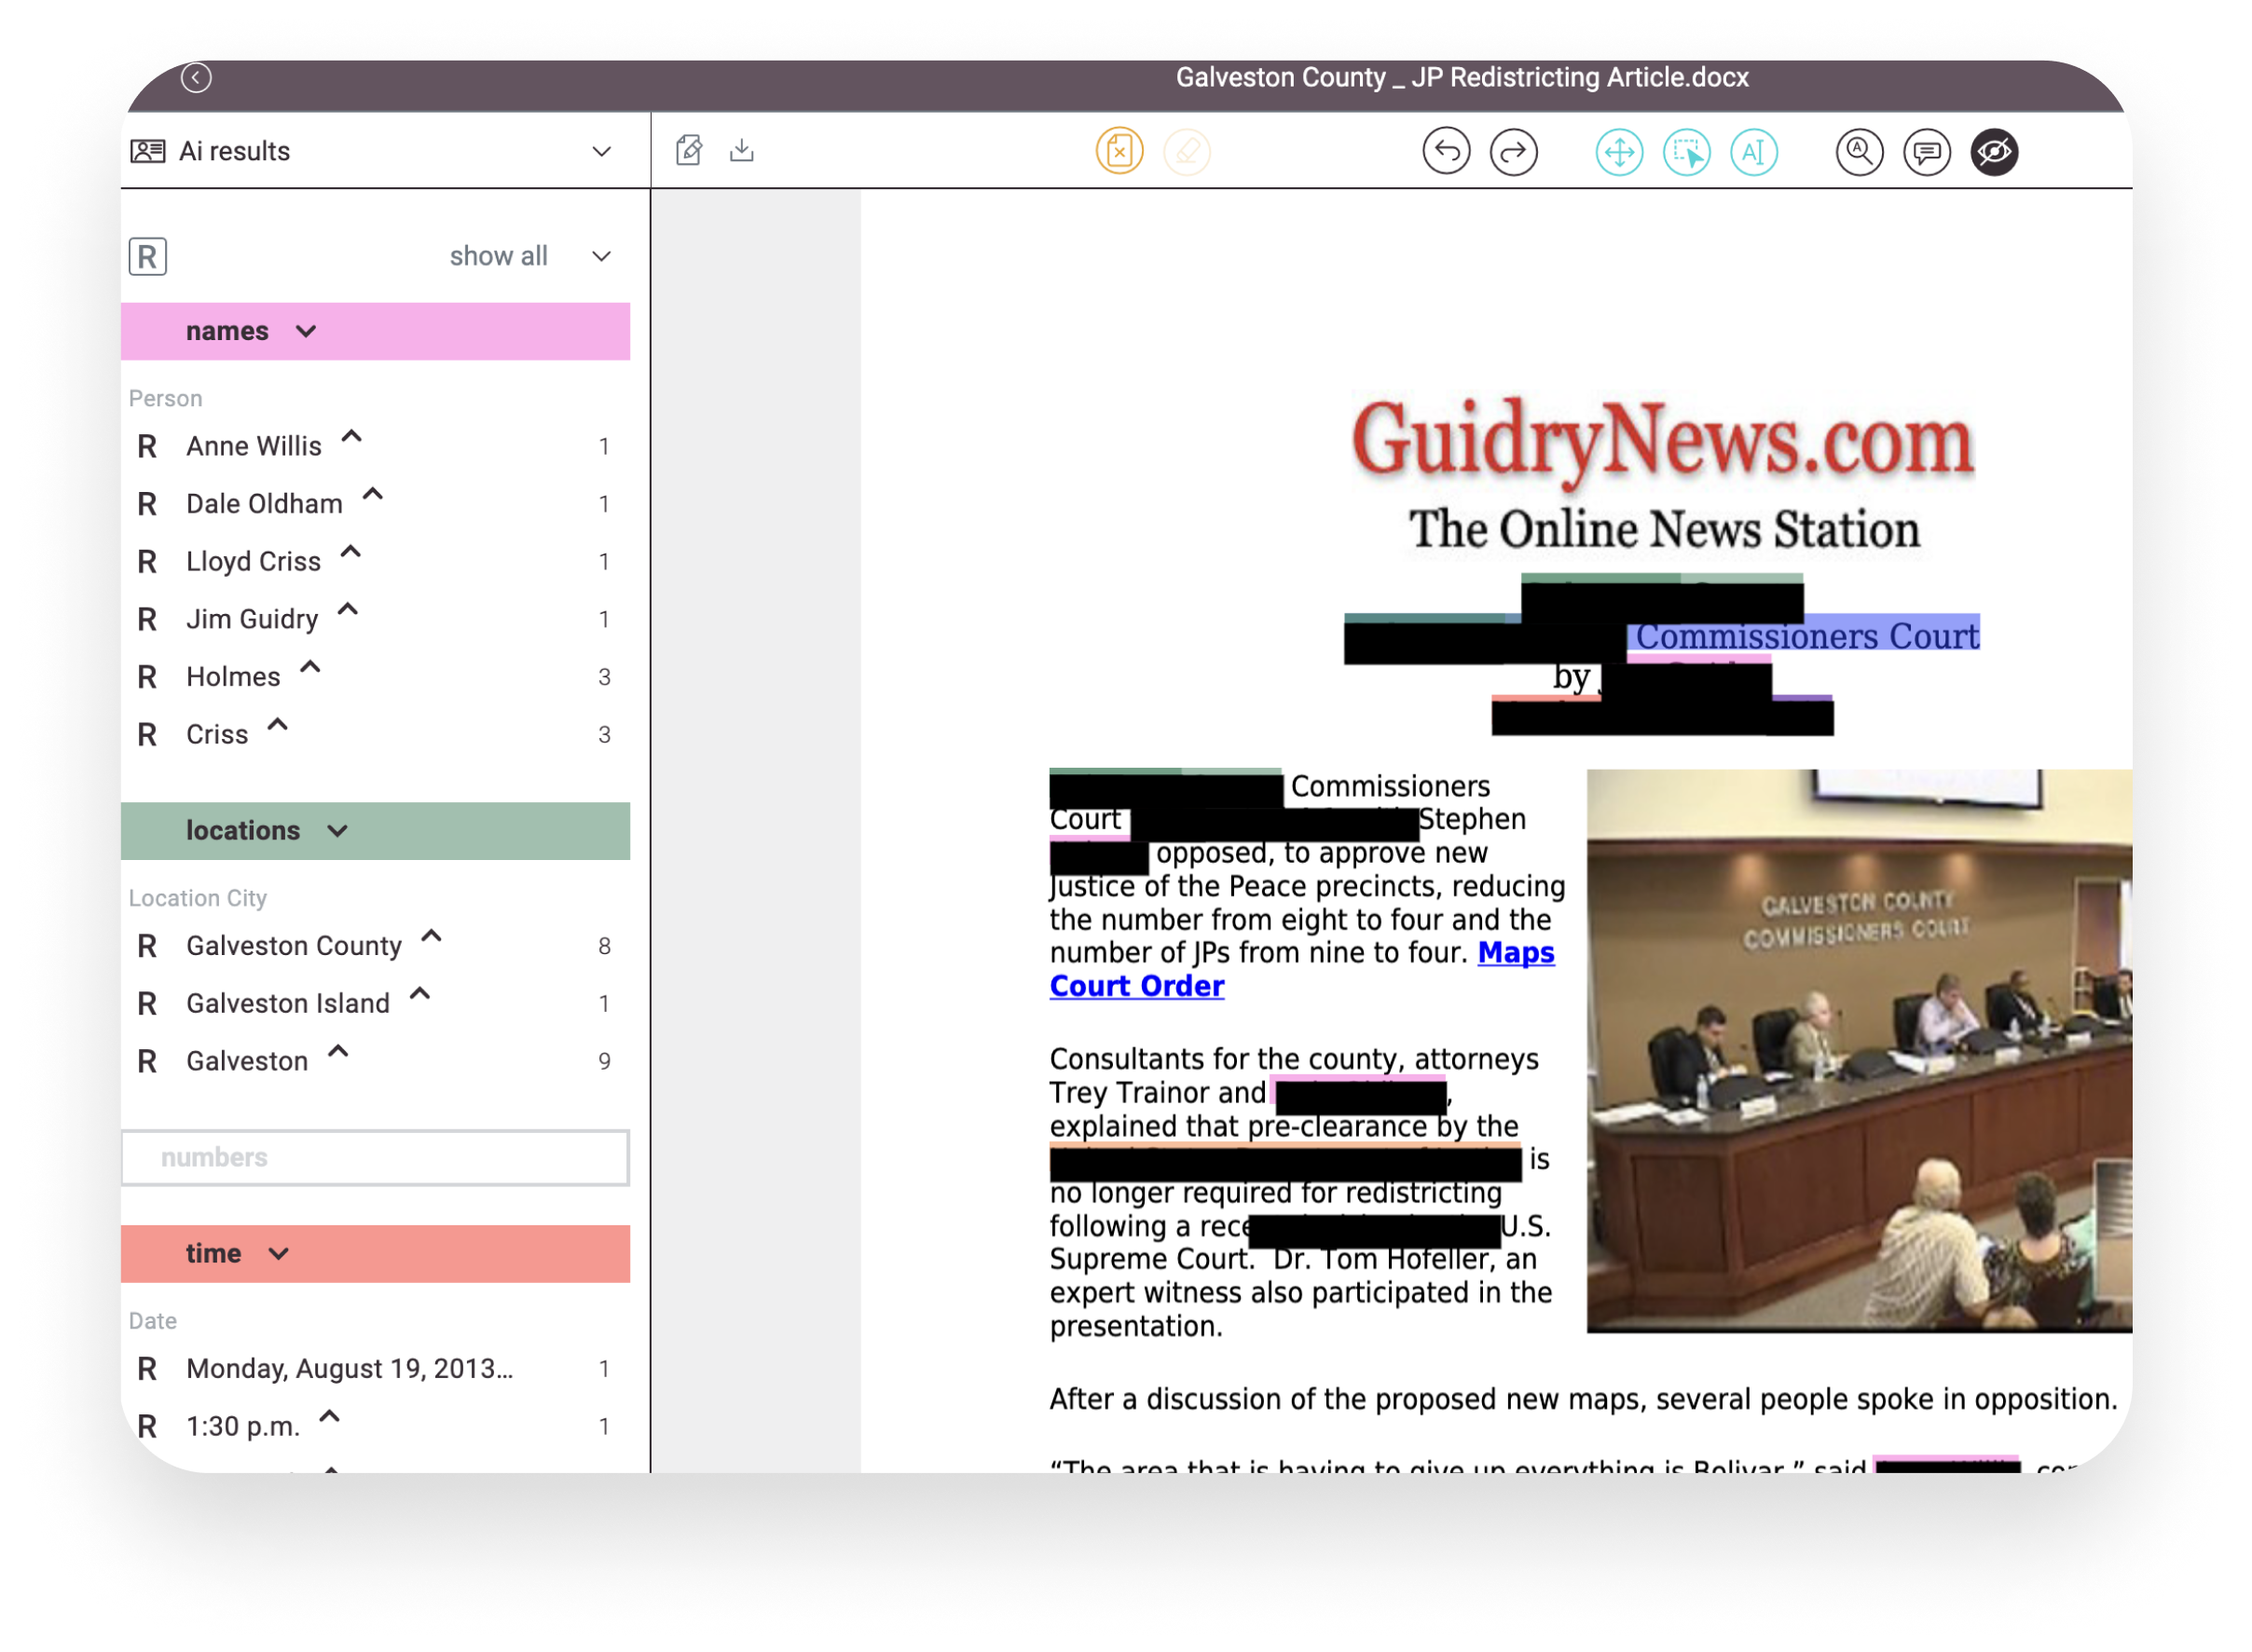The width and height of the screenshot is (2252, 1652).
Task: Select the move/pan tool
Action: [1619, 152]
